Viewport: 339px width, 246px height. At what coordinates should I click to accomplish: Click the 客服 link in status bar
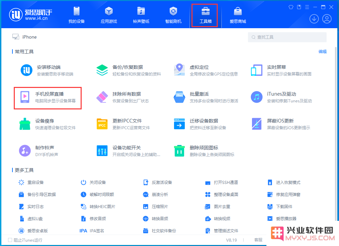point(258,240)
